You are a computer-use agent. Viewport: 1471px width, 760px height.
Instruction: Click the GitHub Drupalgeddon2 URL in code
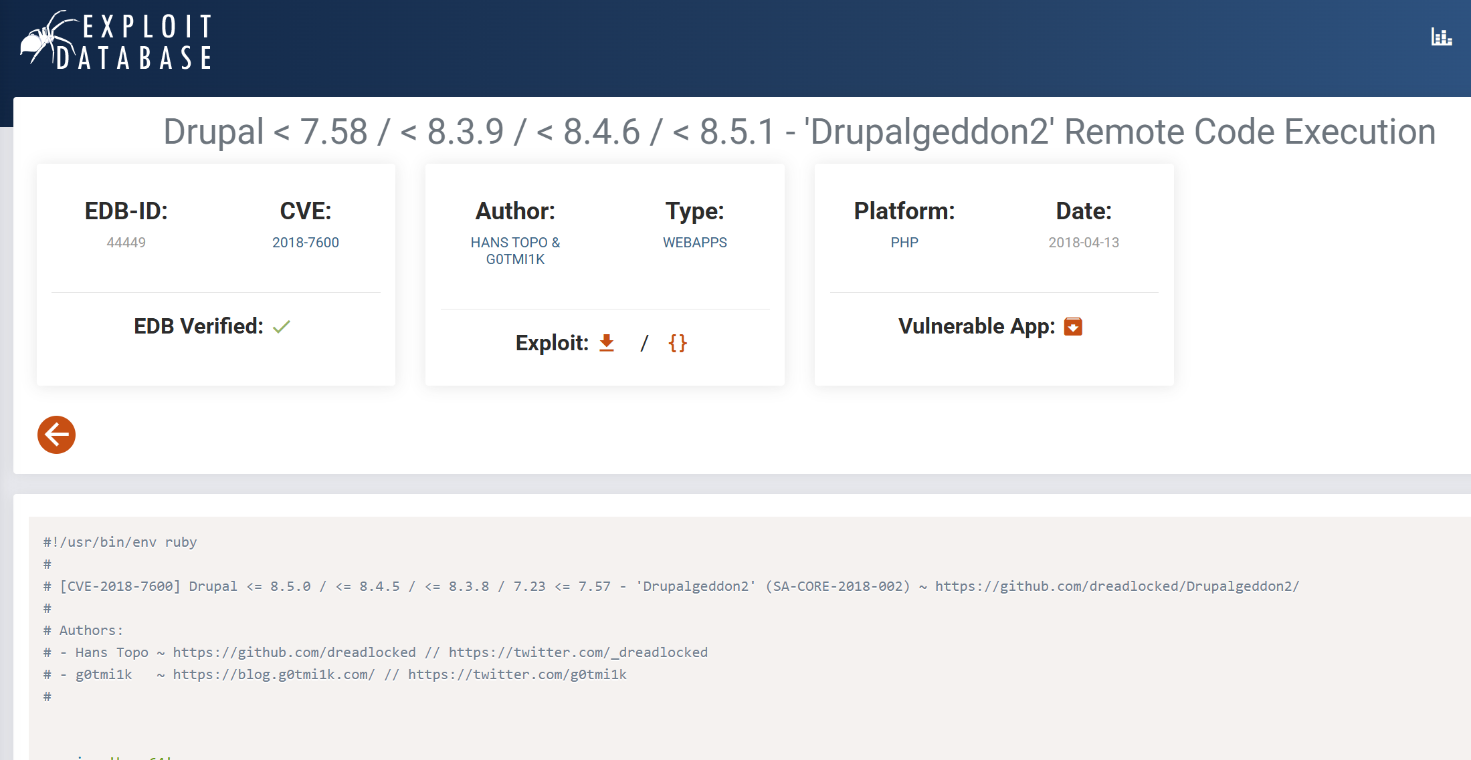[1116, 586]
